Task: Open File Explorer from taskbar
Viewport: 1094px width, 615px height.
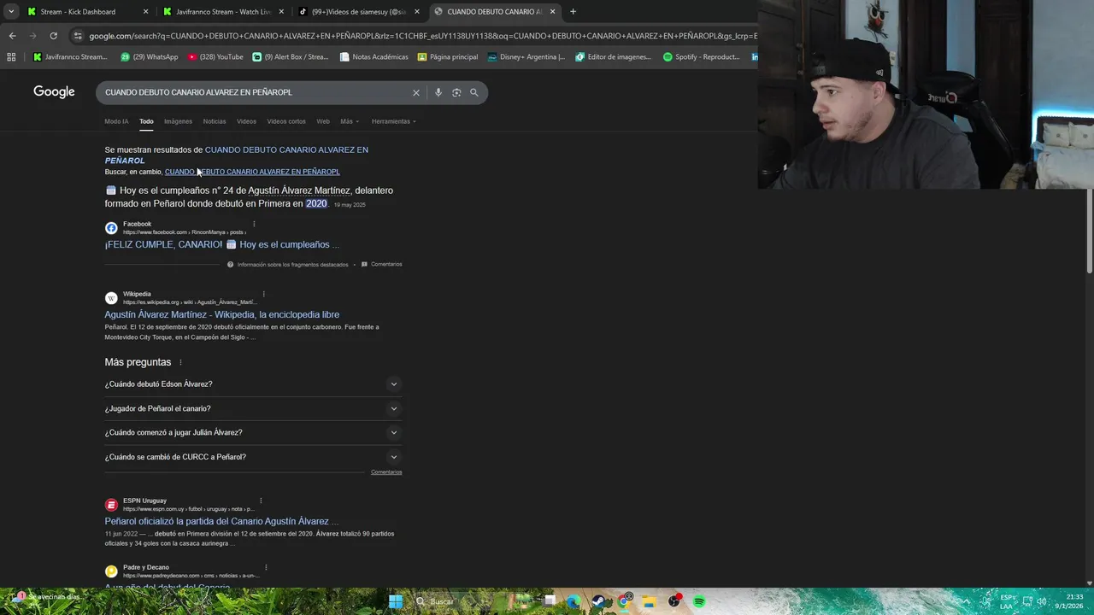Action: (650, 601)
